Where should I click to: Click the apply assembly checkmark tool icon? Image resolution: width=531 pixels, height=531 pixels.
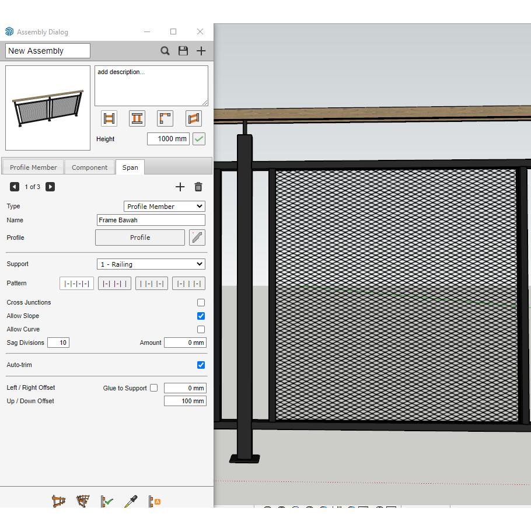click(106, 501)
